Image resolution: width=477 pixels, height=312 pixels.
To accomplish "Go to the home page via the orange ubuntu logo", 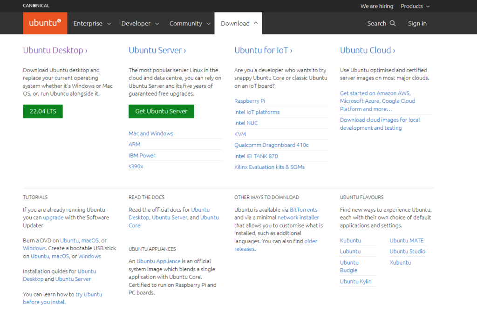I will coord(45,23).
